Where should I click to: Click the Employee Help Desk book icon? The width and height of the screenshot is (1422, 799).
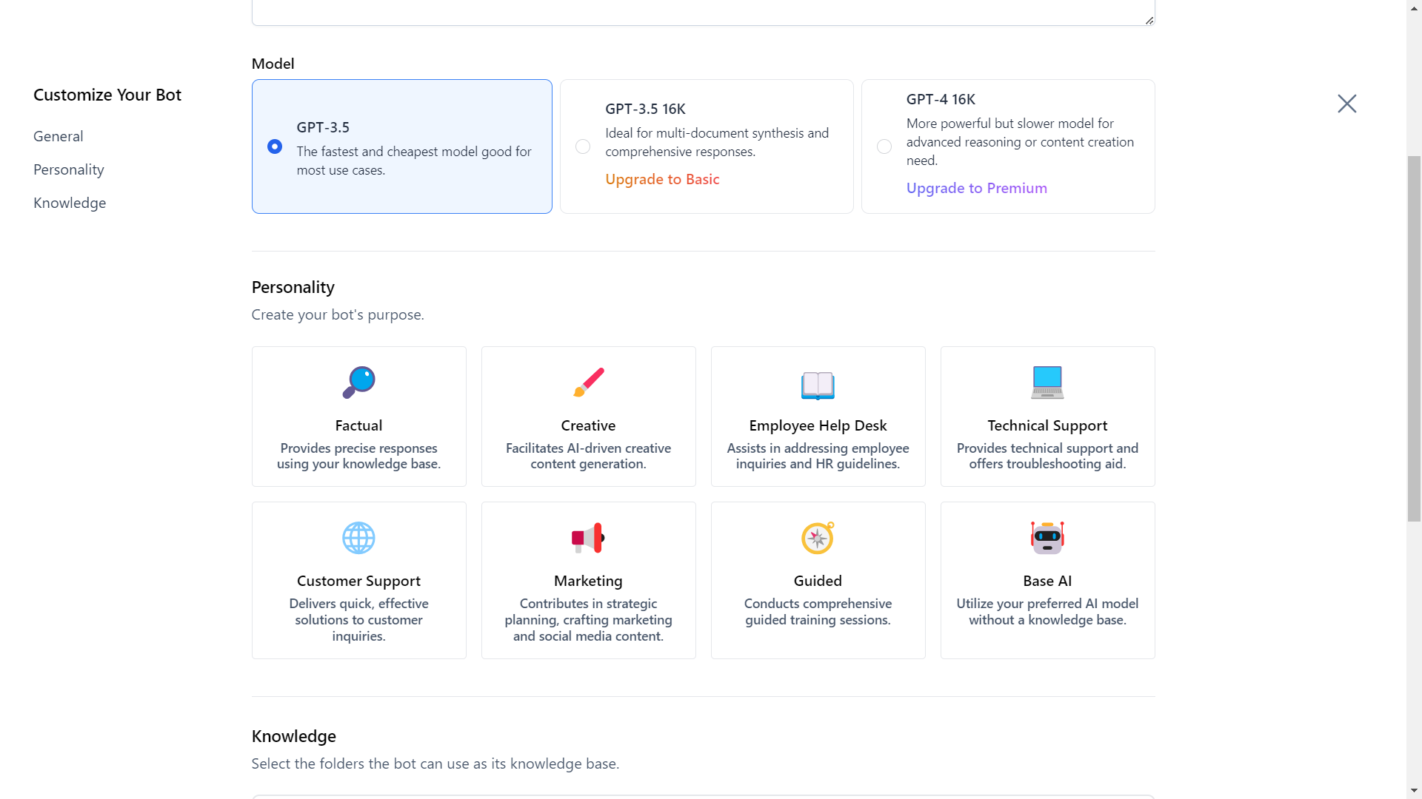(818, 385)
